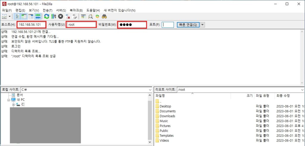Select the Music remote folder
Screen dimensions: 305x146
coord(164,121)
